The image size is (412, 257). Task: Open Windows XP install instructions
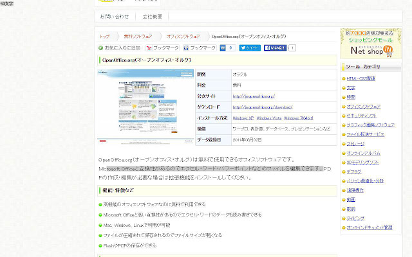[x=243, y=118]
